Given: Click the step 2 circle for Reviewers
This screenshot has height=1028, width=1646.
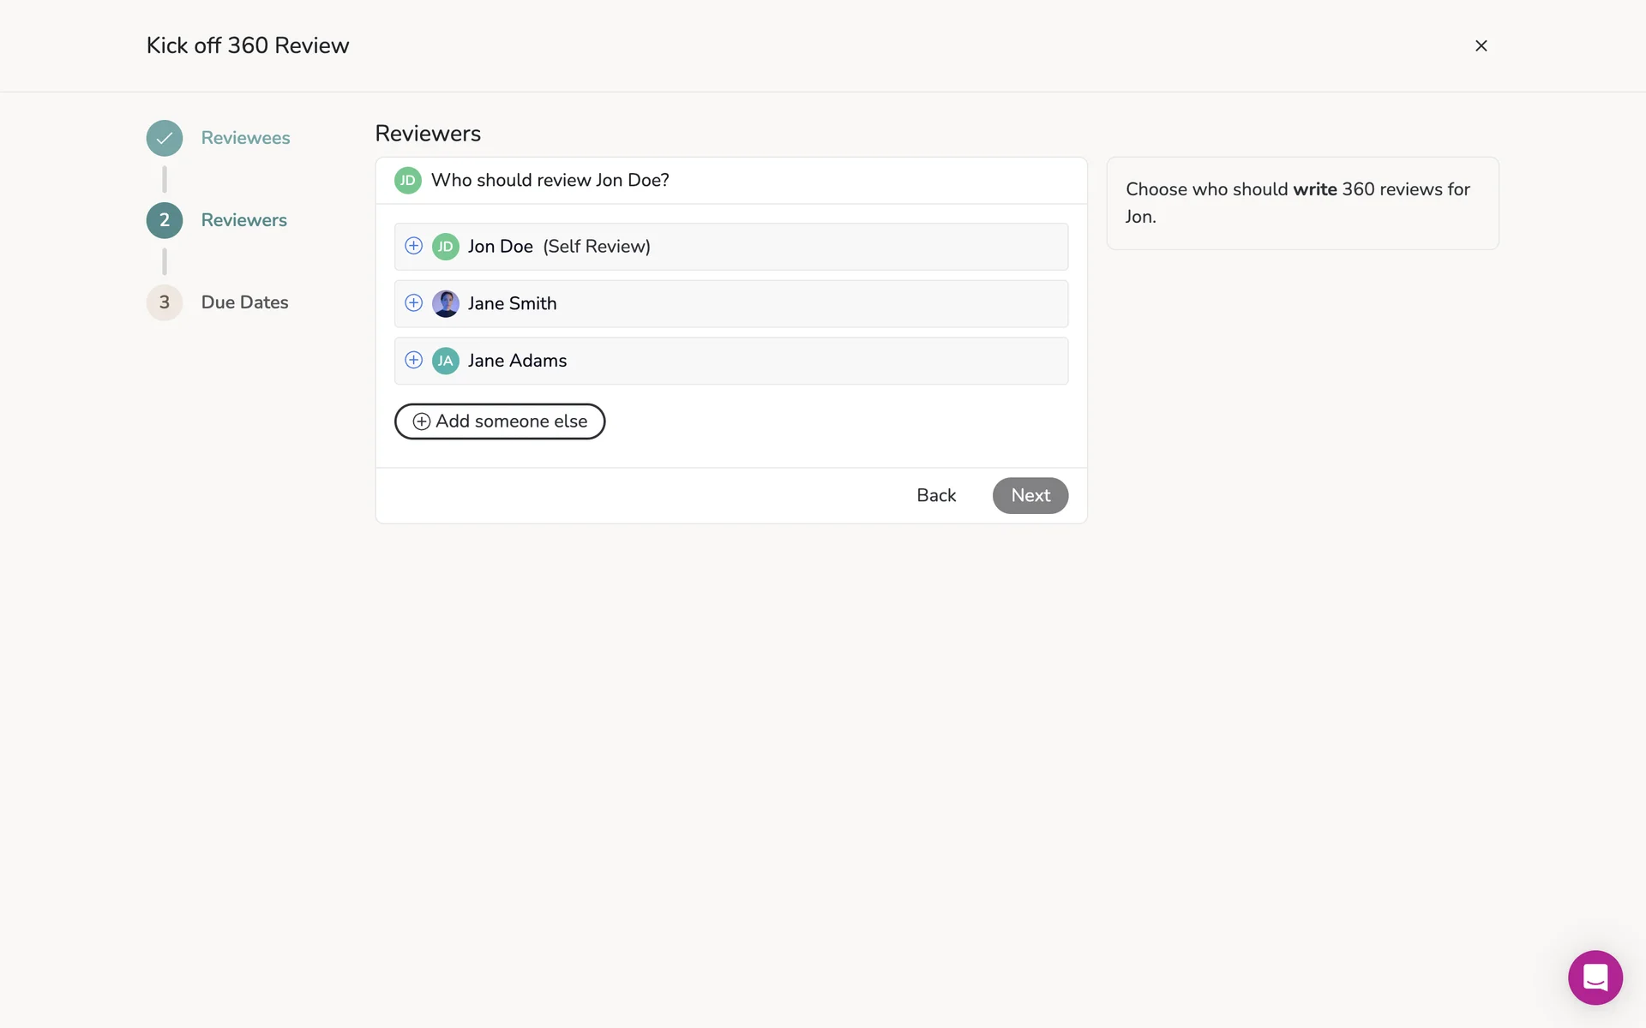Looking at the screenshot, I should 165,220.
